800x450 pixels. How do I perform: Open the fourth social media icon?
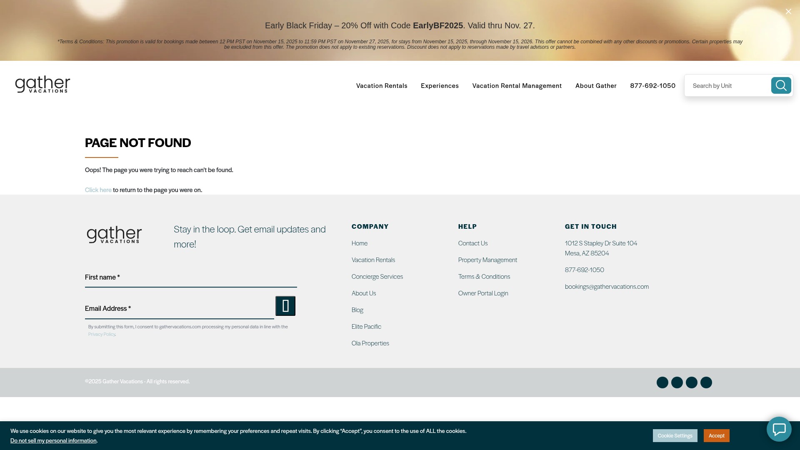click(706, 382)
